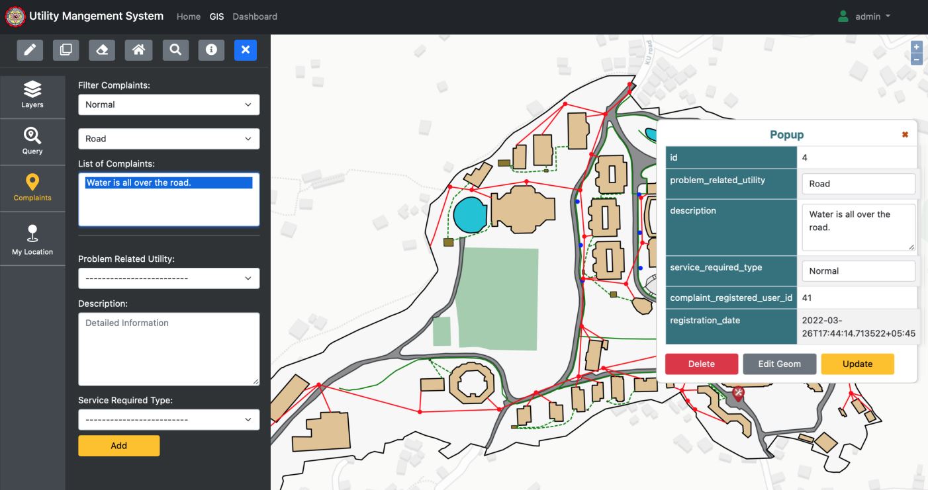This screenshot has width=928, height=490.
Task: Open admin user menu
Action: pyautogui.click(x=864, y=17)
